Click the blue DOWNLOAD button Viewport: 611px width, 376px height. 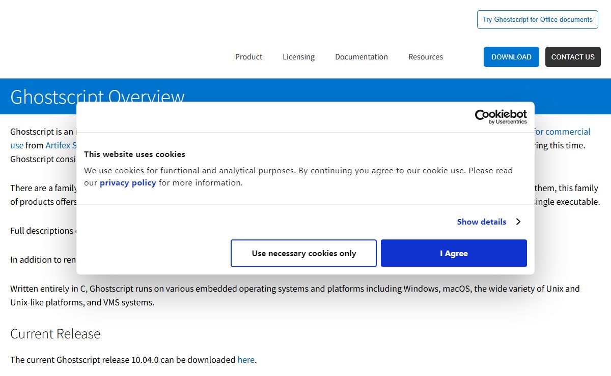click(511, 57)
